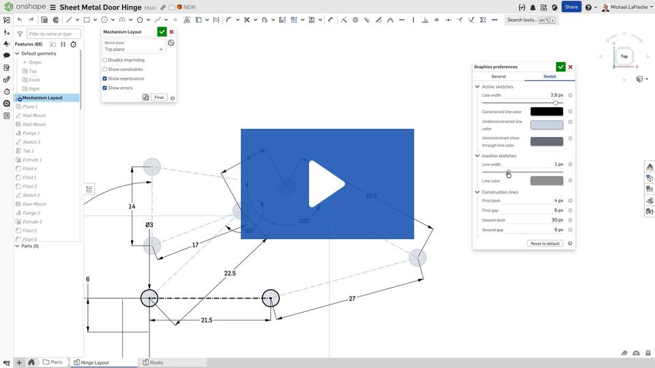Collapse the Parts (0) list
Viewport: 655px width, 368px height.
(x=17, y=246)
